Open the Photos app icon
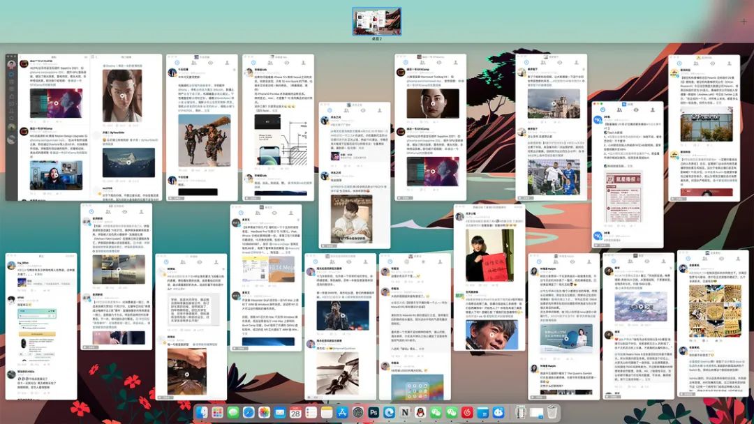 264,412
